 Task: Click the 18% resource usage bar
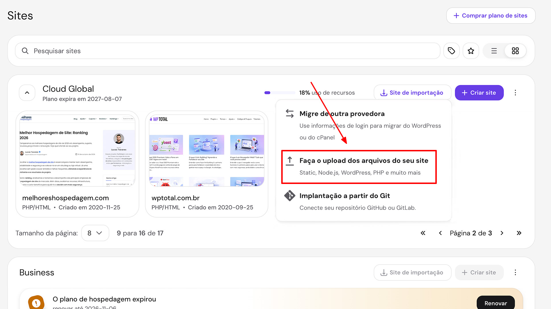[280, 93]
